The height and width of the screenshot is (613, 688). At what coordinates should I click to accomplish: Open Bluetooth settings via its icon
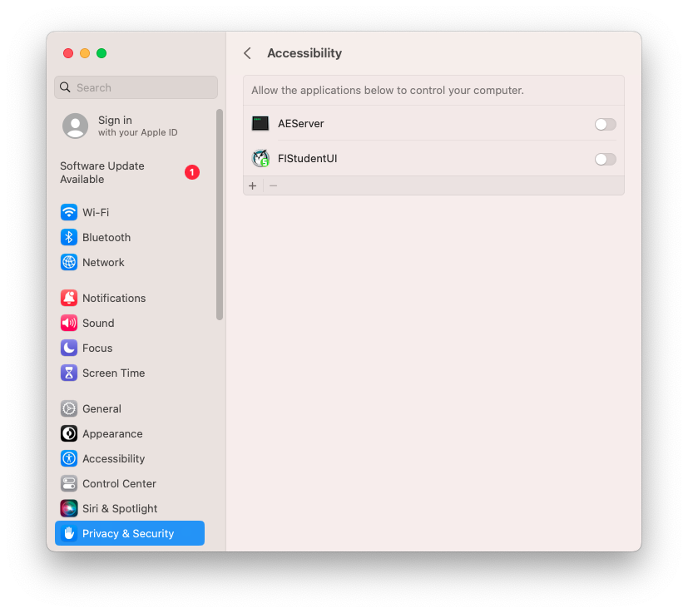(69, 237)
